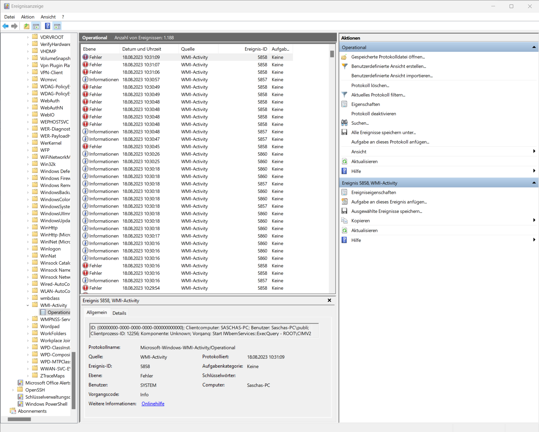This screenshot has width=539, height=432.
Task: Click the Abonnements icon in the tree
Action: 13,411
